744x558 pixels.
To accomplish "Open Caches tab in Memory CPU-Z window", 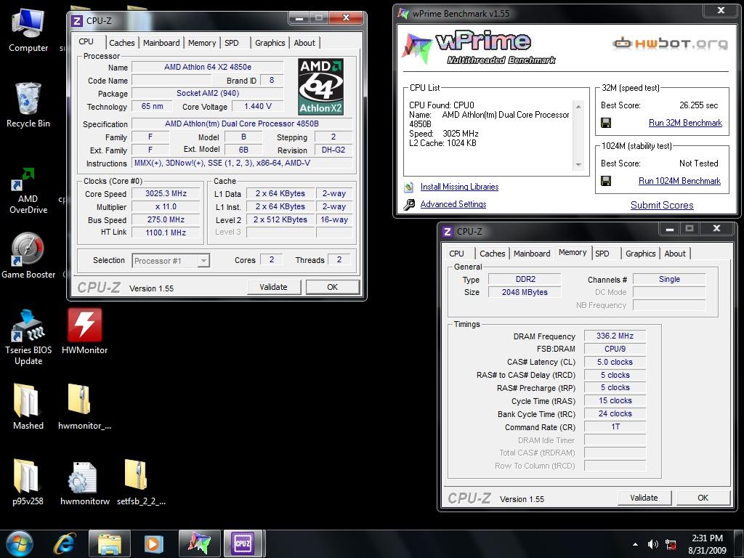I will [492, 254].
